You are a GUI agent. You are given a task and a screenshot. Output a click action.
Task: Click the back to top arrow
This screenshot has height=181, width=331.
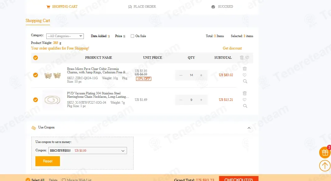coord(325,166)
